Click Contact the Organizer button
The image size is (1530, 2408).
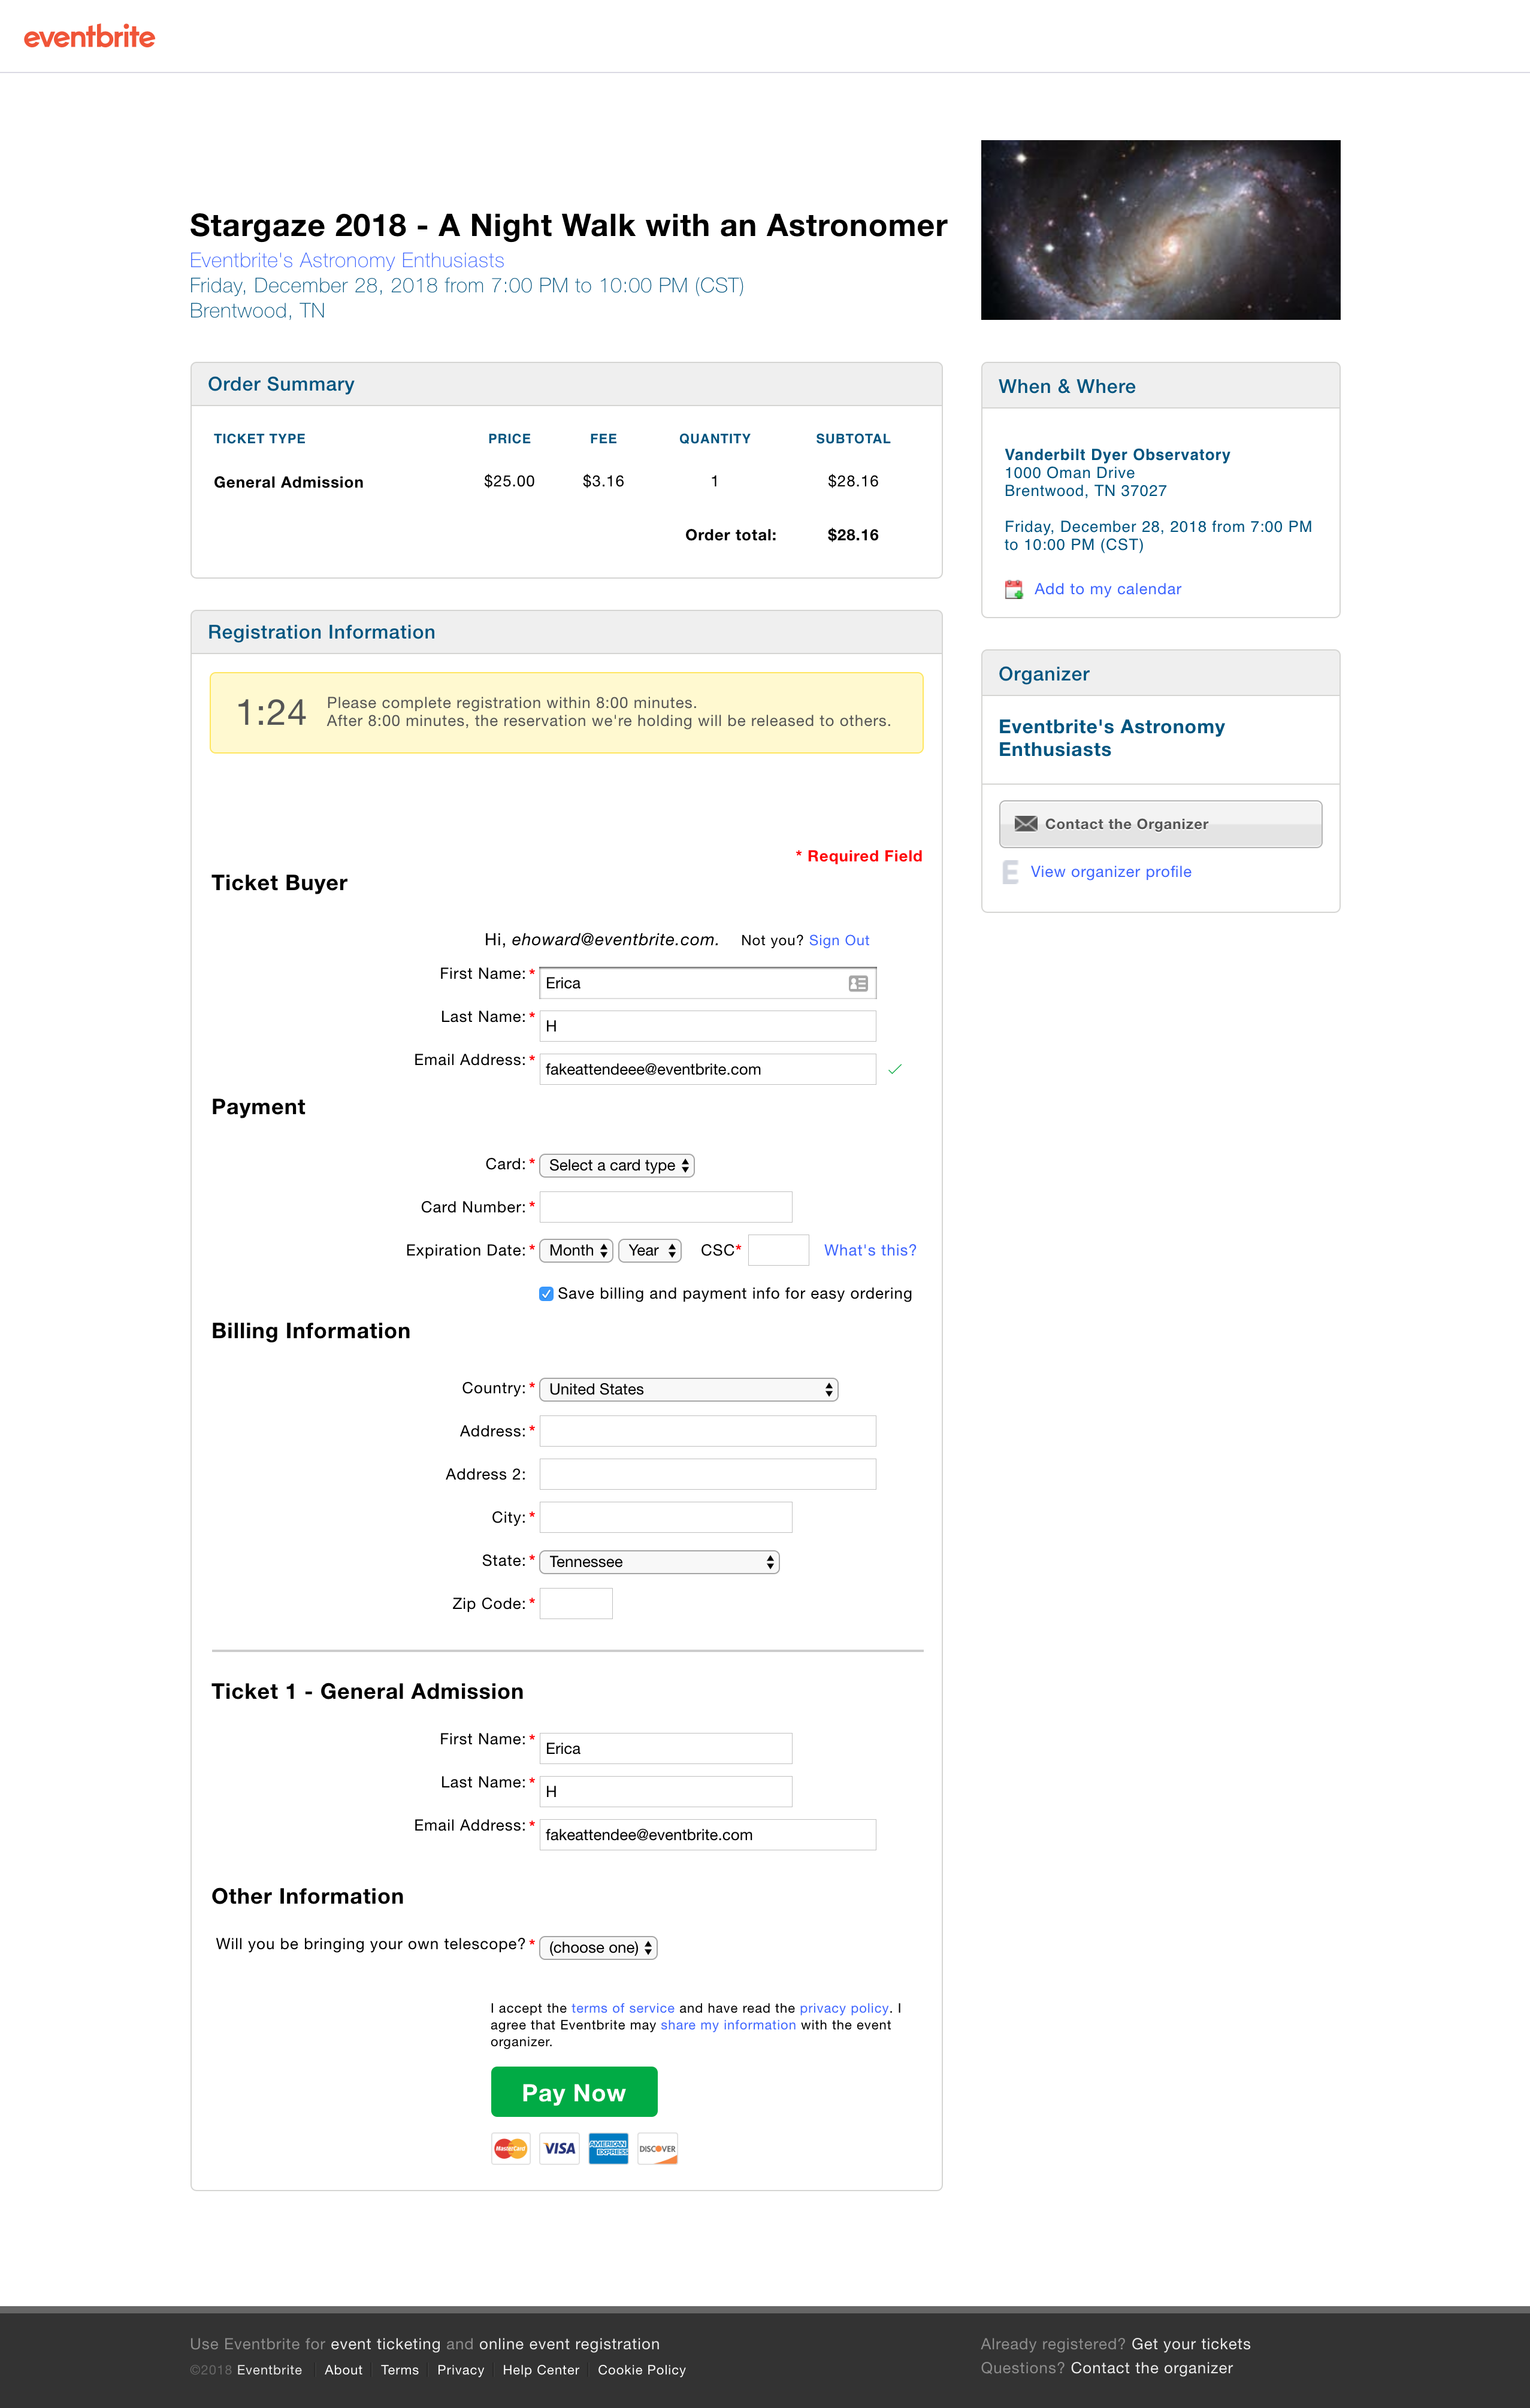tap(1160, 824)
